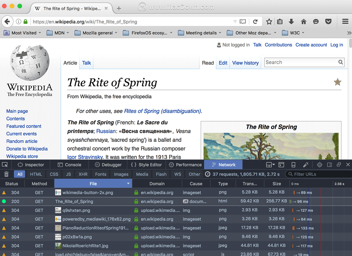
Task: Open devtools settings gear
Action: 319,165
